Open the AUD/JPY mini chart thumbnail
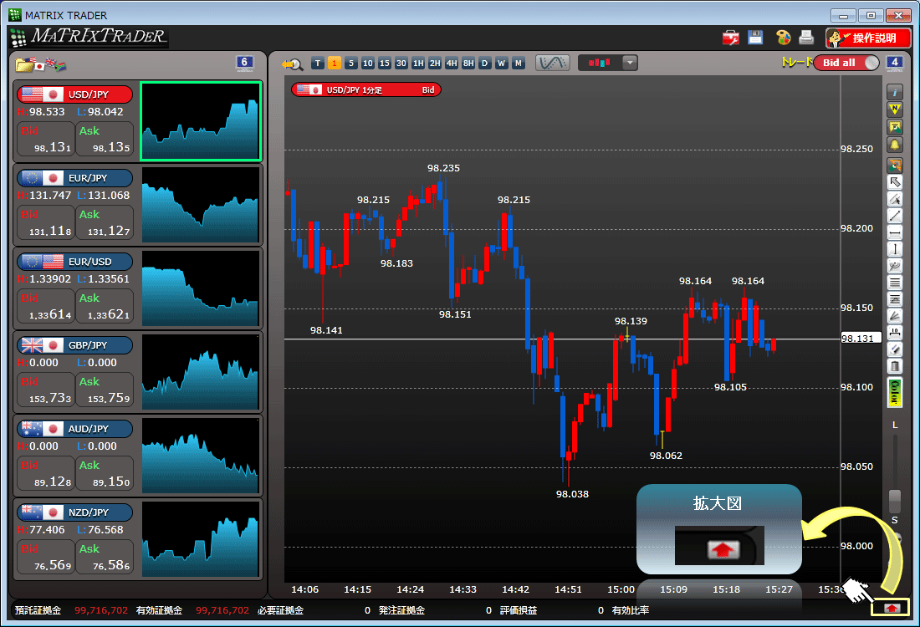 click(x=201, y=455)
